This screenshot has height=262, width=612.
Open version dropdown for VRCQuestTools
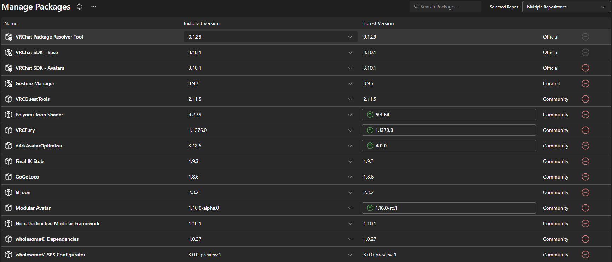click(x=271, y=99)
